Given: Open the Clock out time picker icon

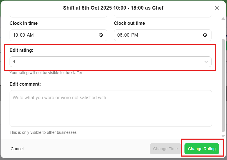Looking at the screenshot, I should coord(205,35).
